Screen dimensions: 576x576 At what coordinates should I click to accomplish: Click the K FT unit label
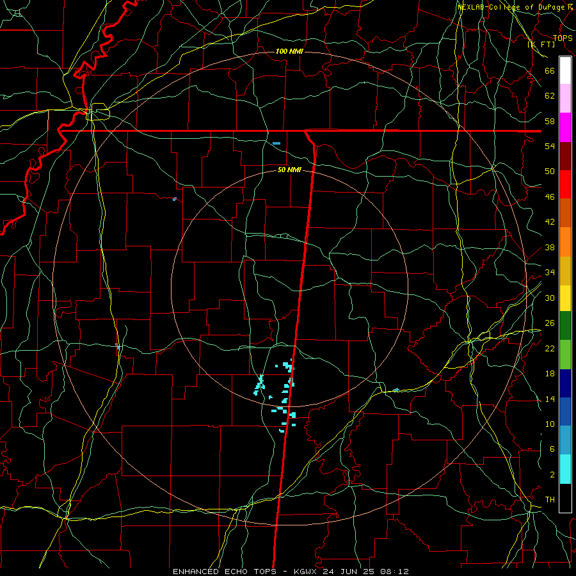[541, 45]
